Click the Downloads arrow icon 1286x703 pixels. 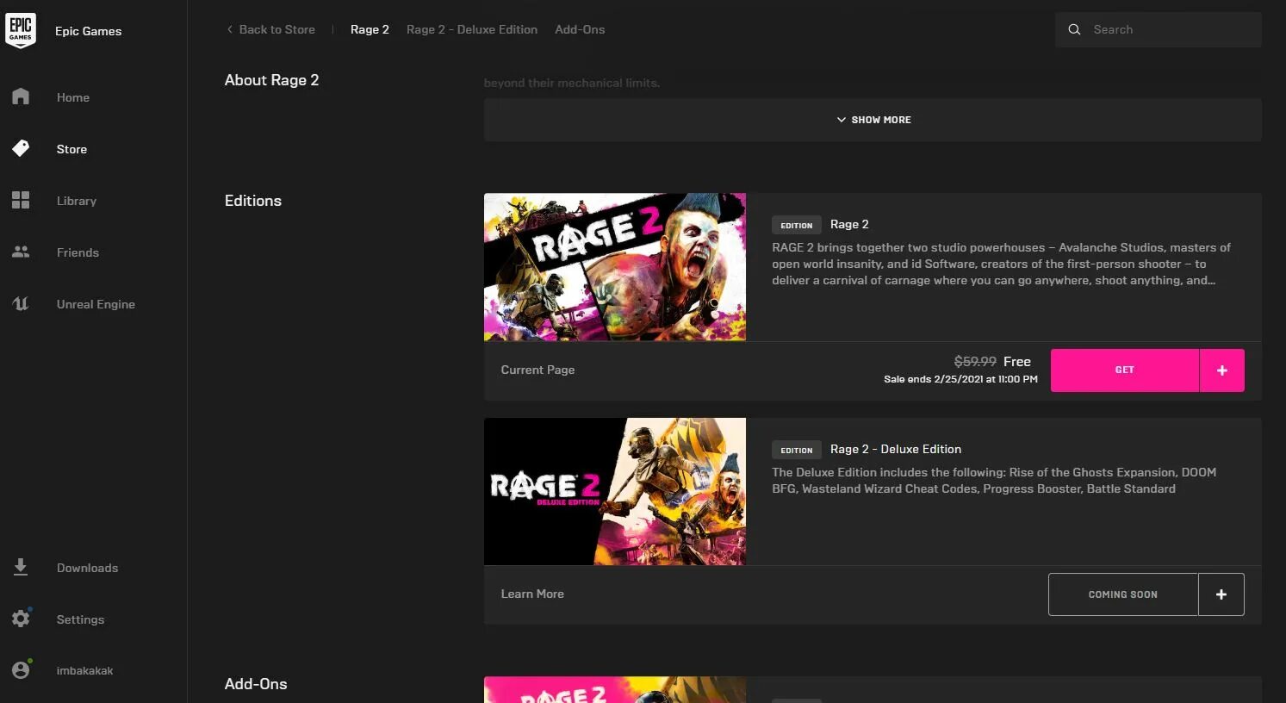tap(21, 567)
